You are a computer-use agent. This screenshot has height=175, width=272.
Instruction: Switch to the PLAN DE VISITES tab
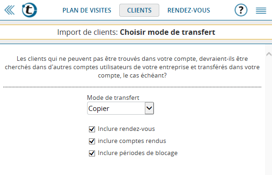point(87,10)
